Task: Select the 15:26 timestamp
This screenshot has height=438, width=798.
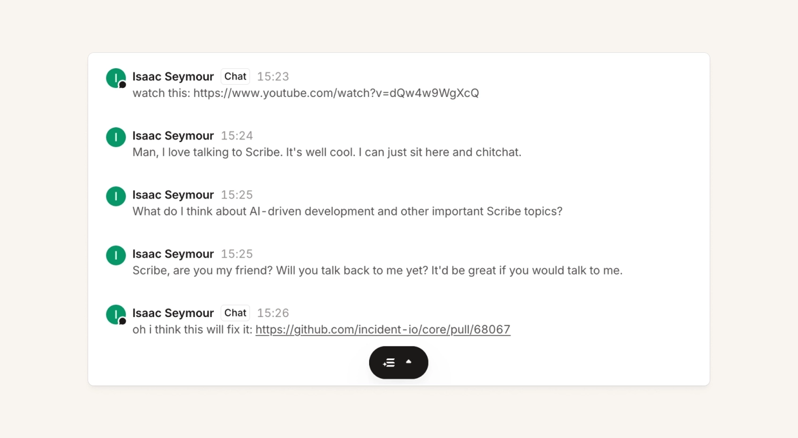Action: pos(273,313)
